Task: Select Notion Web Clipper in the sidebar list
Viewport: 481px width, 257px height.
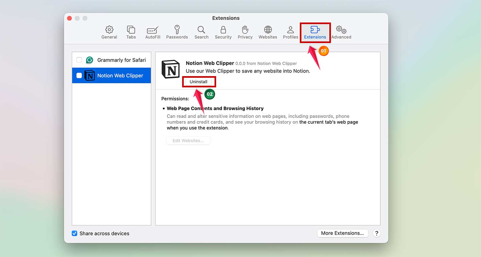Action: 120,75
